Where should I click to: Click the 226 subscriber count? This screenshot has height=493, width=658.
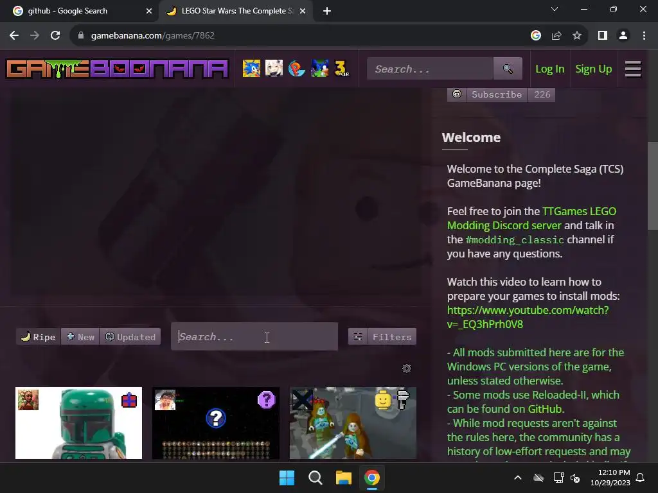(542, 94)
